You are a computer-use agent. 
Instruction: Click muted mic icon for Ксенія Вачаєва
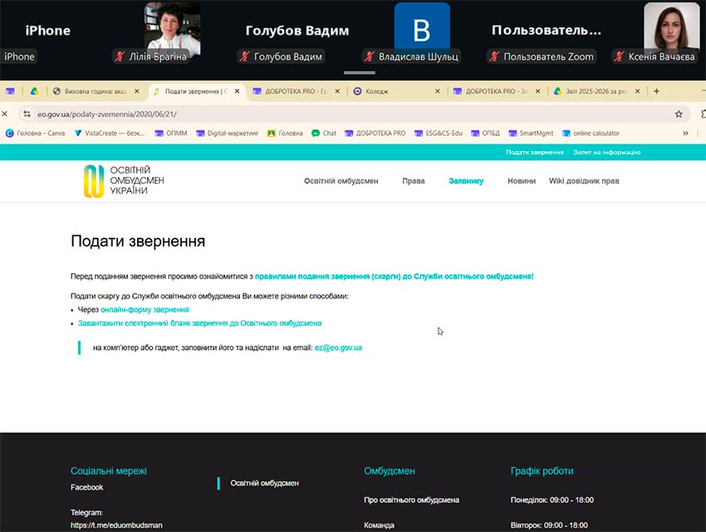click(x=619, y=57)
